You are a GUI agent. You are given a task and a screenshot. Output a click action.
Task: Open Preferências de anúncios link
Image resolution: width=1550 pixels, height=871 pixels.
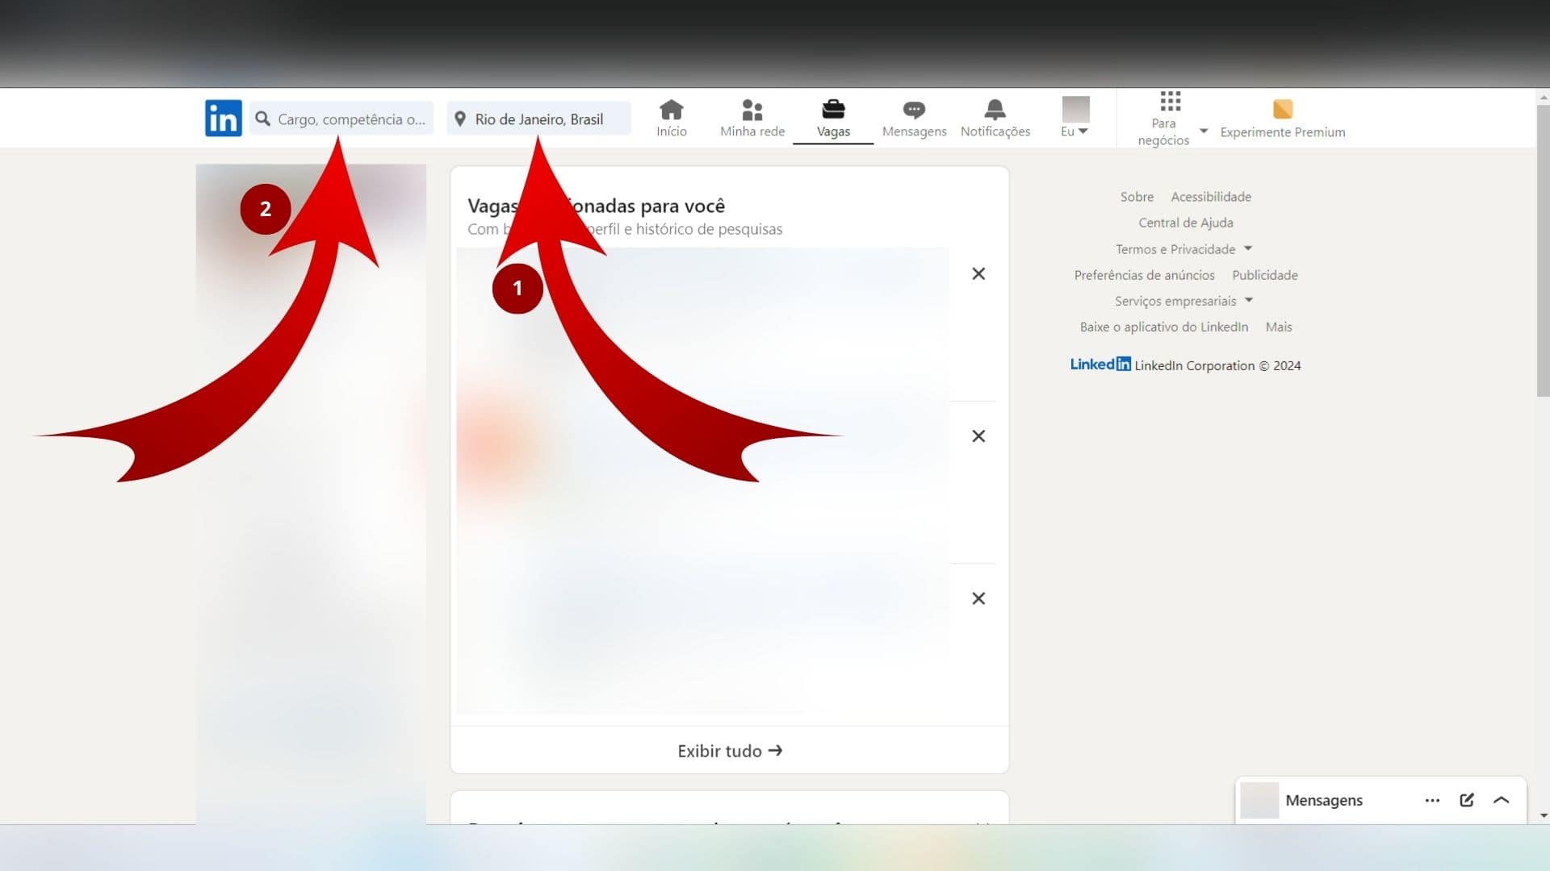pos(1144,275)
